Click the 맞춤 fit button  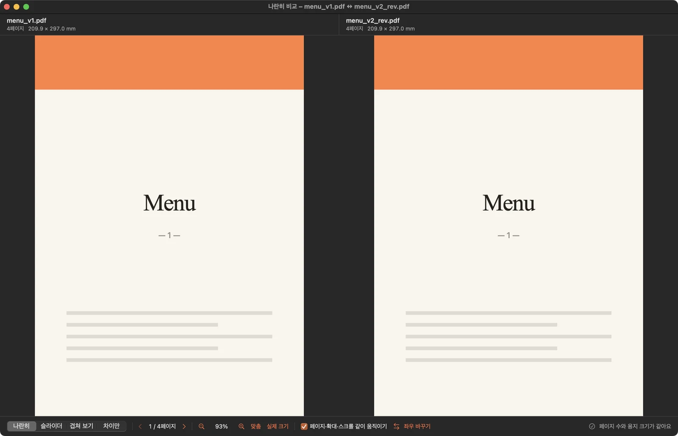pos(256,426)
